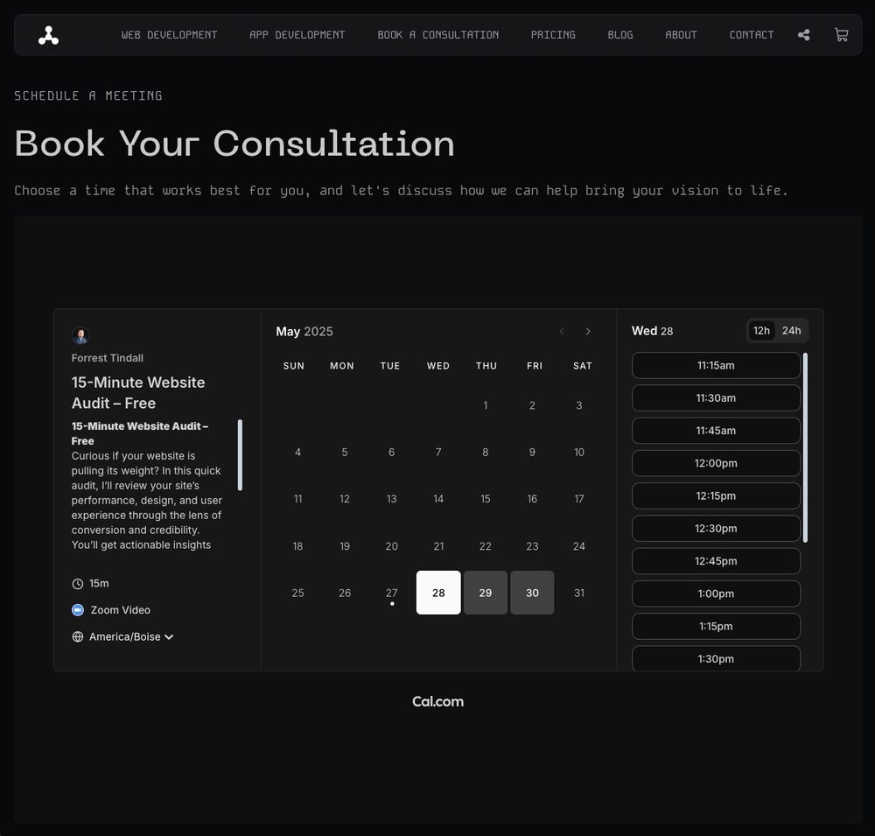Click the May 2025 month label
Image resolution: width=875 pixels, height=836 pixels.
[x=304, y=332]
